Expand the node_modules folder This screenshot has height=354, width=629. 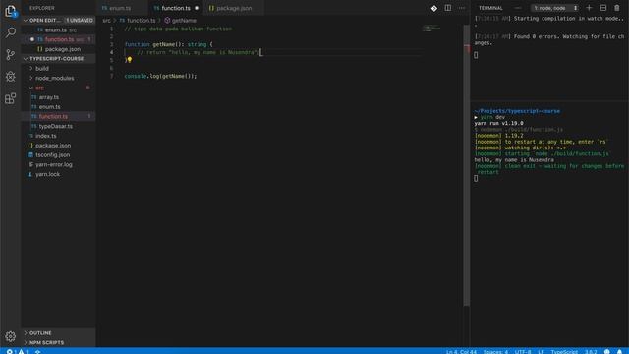[x=58, y=78]
